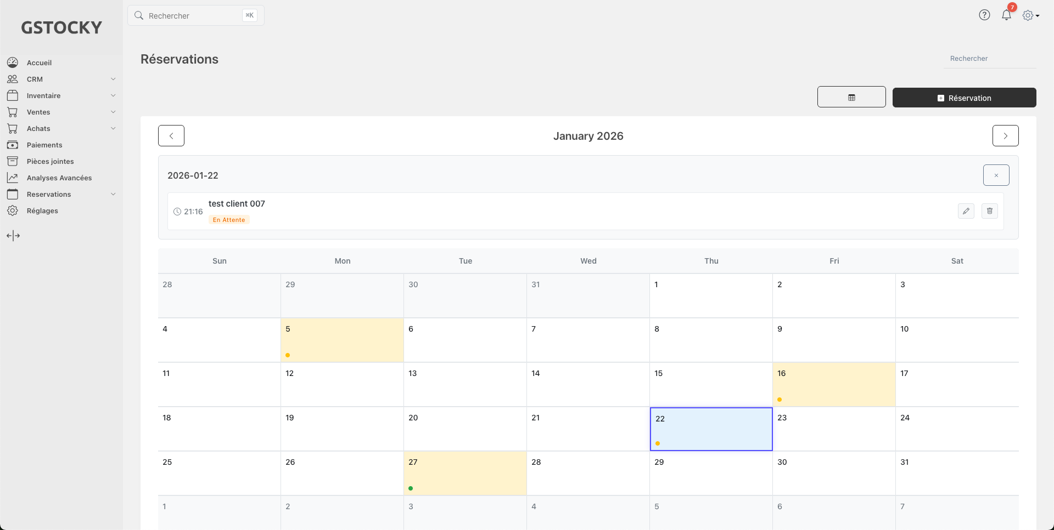Go to Analyses Avancées

point(59,178)
